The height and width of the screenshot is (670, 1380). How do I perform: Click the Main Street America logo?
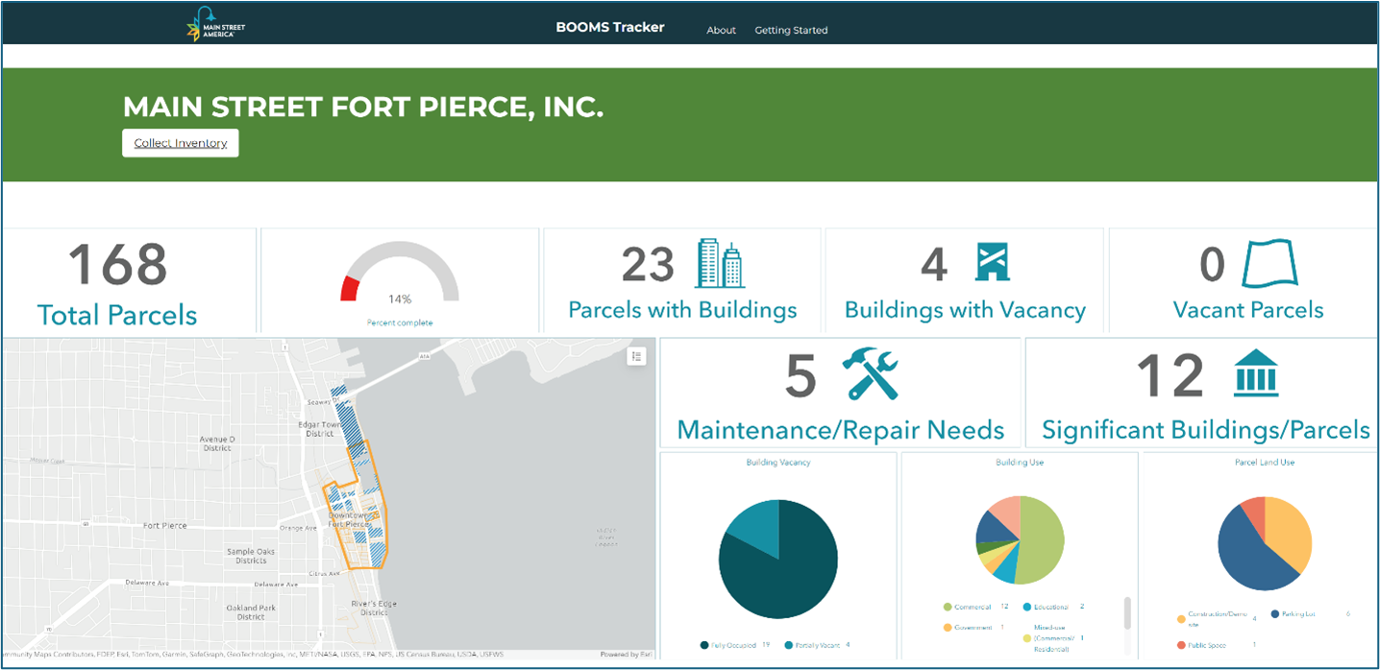pyautogui.click(x=216, y=25)
